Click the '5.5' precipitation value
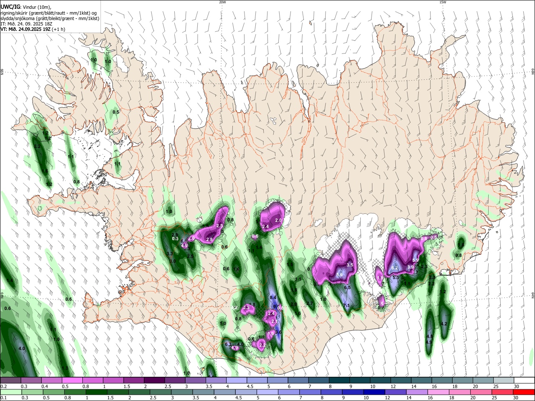 click(396, 277)
